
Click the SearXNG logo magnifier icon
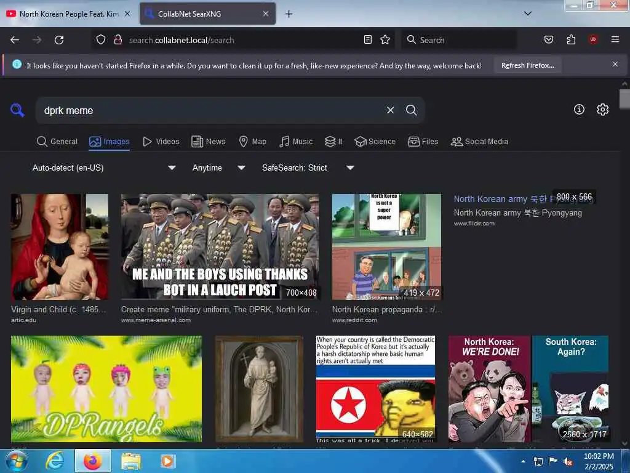17,110
